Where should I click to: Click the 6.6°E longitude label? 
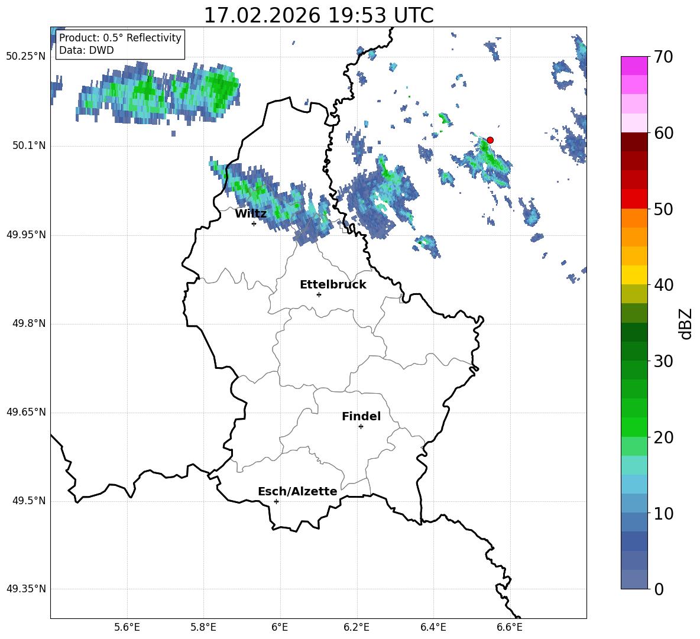coord(510,627)
